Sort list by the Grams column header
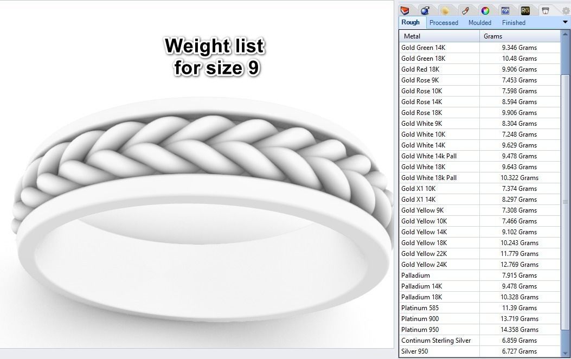This screenshot has height=359, width=571. (520, 36)
